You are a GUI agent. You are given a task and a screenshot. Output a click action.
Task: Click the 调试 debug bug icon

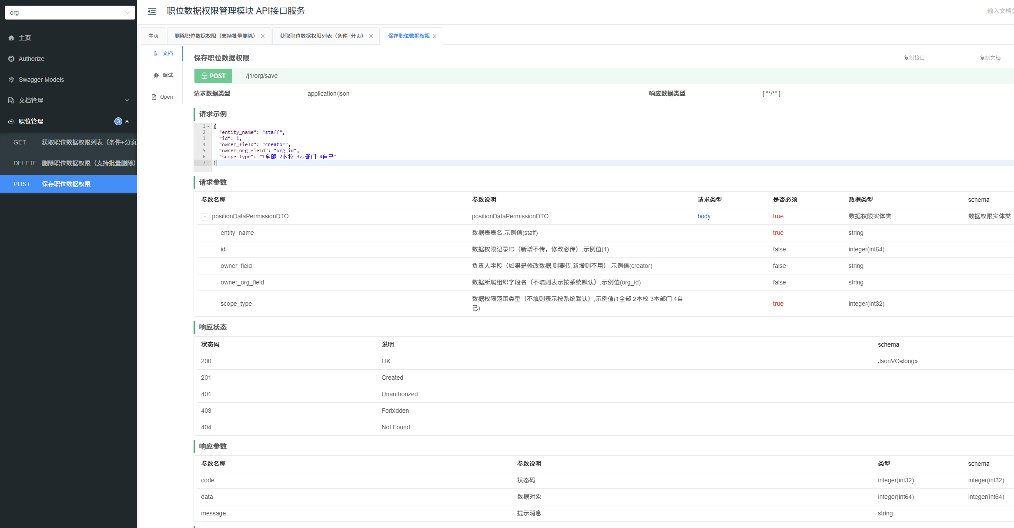click(x=156, y=75)
